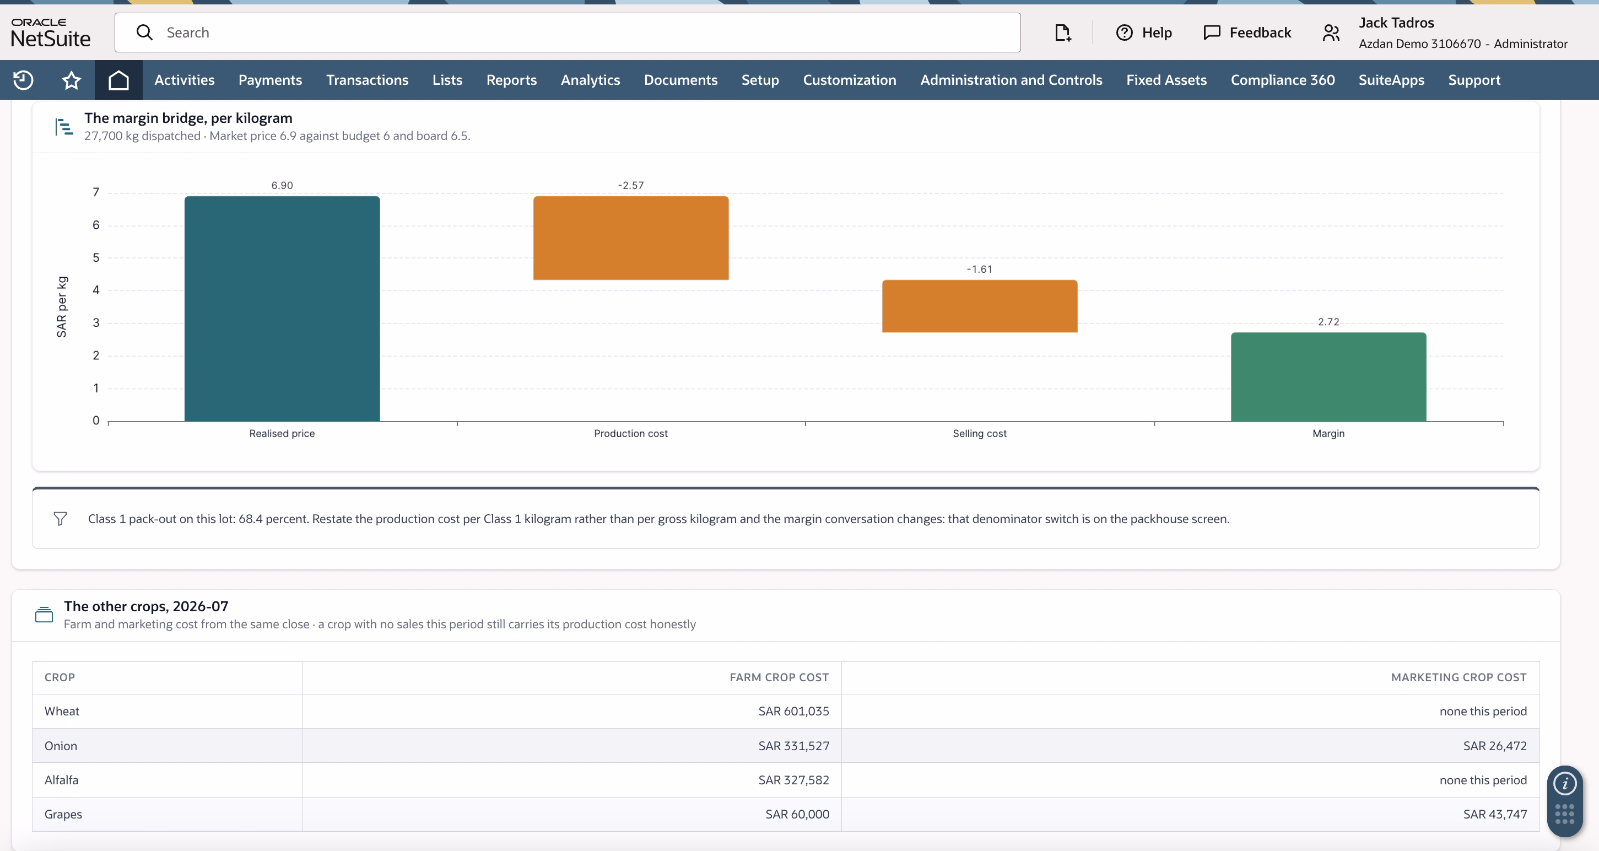Open the floating grid dots icon
Viewport: 1599px width, 851px height.
(x=1564, y=814)
